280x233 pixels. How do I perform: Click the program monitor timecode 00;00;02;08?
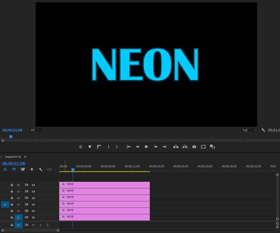[12, 130]
